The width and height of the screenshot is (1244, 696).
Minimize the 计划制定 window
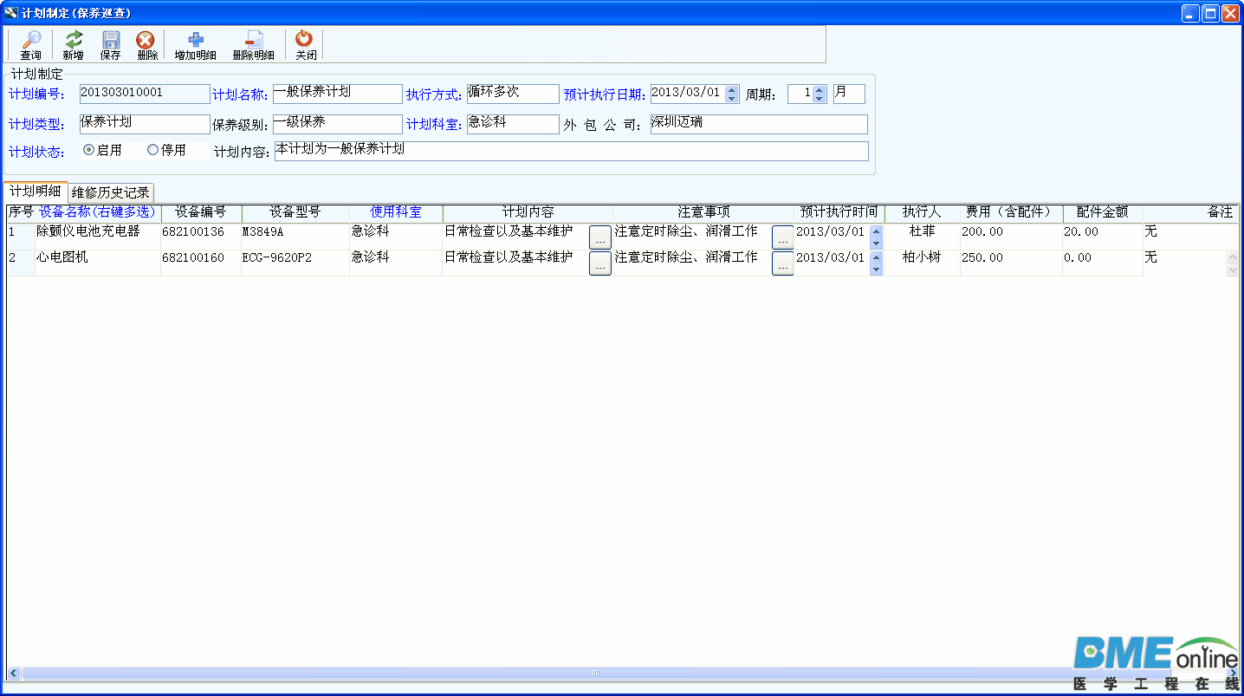click(1191, 13)
